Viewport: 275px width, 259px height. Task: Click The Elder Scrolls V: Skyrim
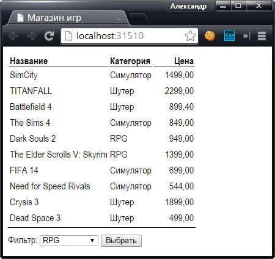(59, 155)
